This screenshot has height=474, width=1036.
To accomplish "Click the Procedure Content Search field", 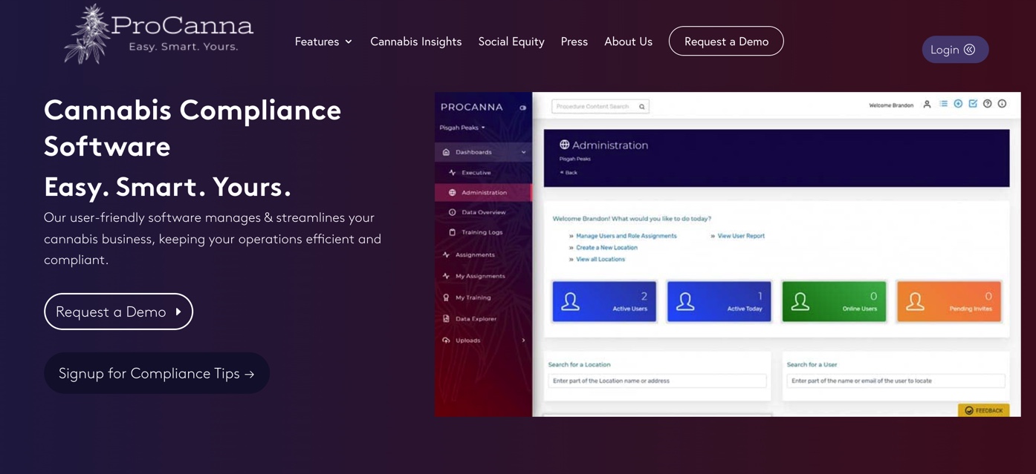I will [x=600, y=107].
